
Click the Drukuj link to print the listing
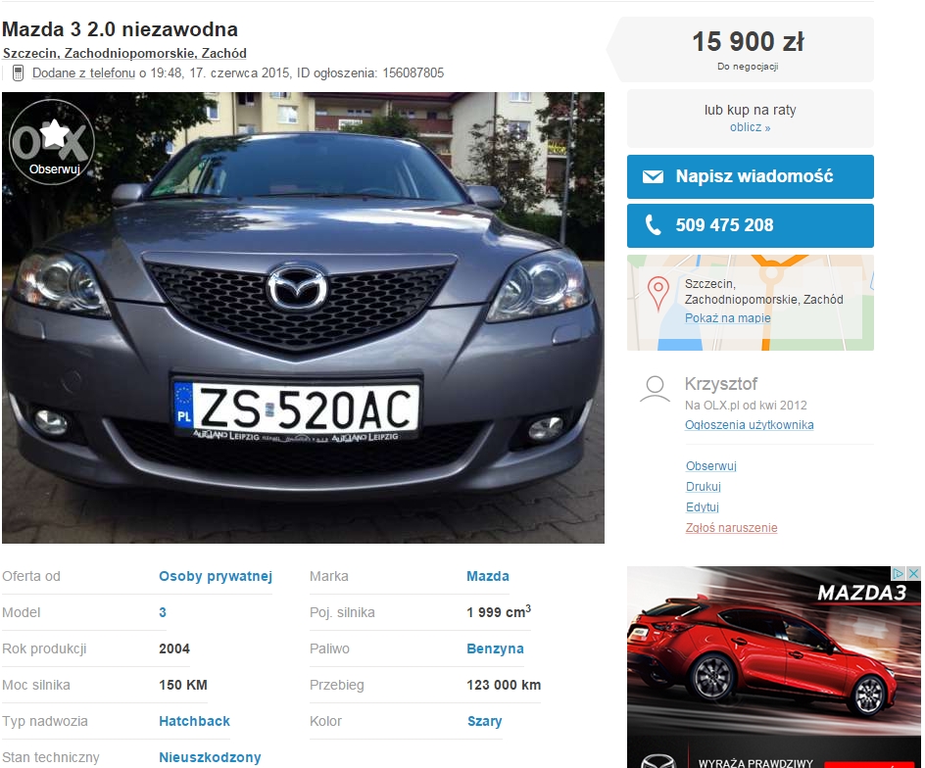pyautogui.click(x=703, y=487)
